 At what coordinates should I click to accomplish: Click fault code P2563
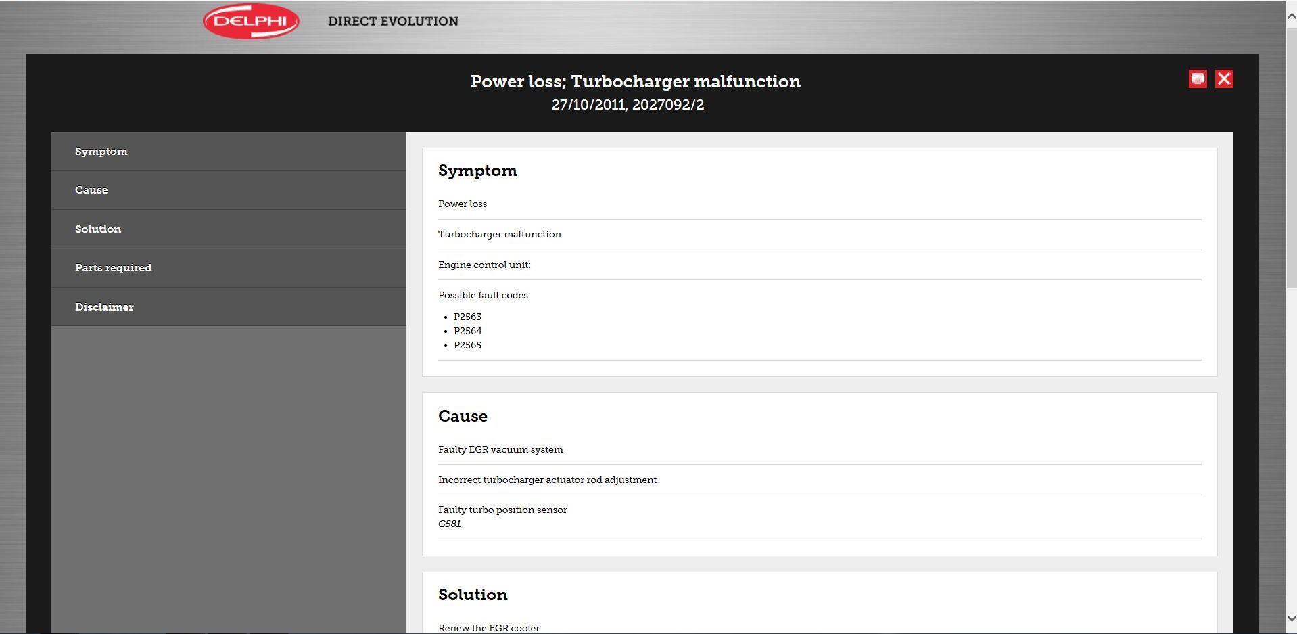click(x=467, y=317)
